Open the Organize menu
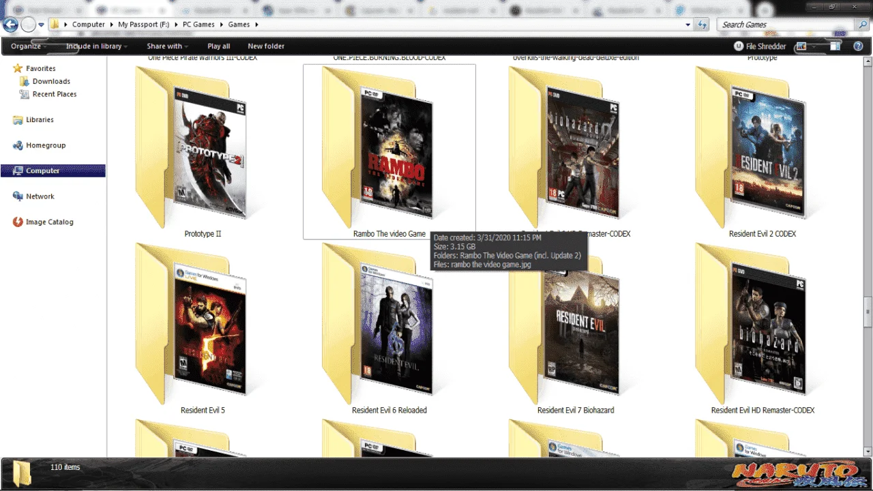Screen dimensions: 873x491 pos(29,46)
